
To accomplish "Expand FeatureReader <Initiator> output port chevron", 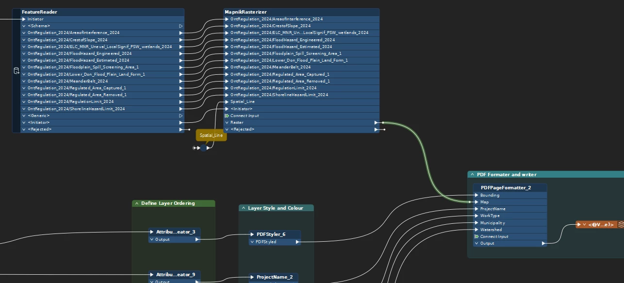I will [x=24, y=122].
